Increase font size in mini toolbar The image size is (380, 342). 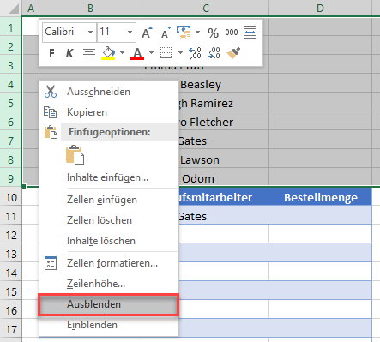tap(147, 33)
